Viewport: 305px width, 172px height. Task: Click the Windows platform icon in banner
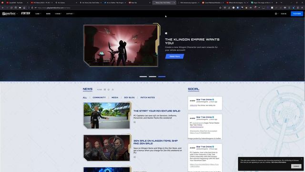[166, 33]
